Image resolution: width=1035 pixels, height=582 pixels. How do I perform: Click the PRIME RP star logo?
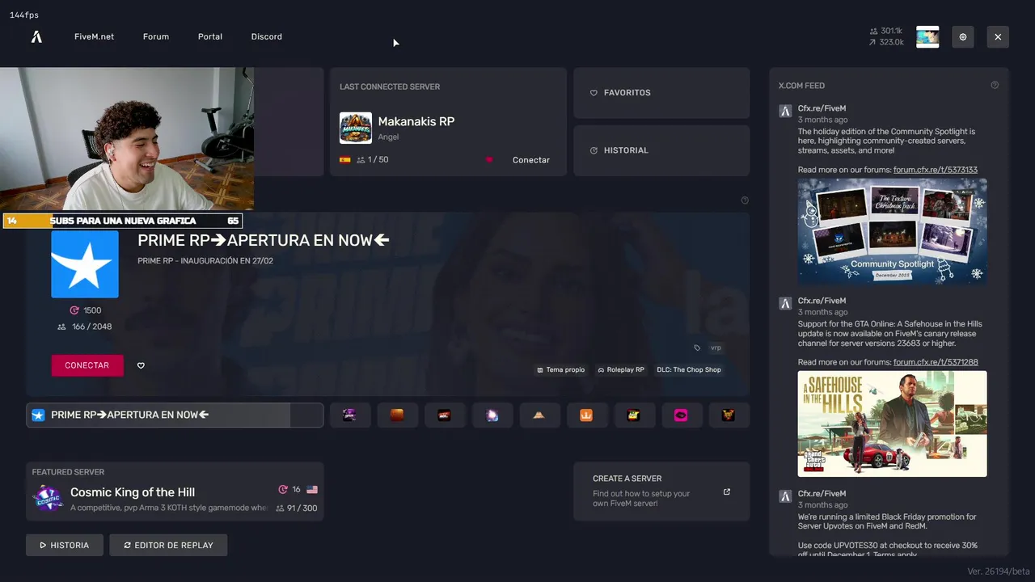85,264
